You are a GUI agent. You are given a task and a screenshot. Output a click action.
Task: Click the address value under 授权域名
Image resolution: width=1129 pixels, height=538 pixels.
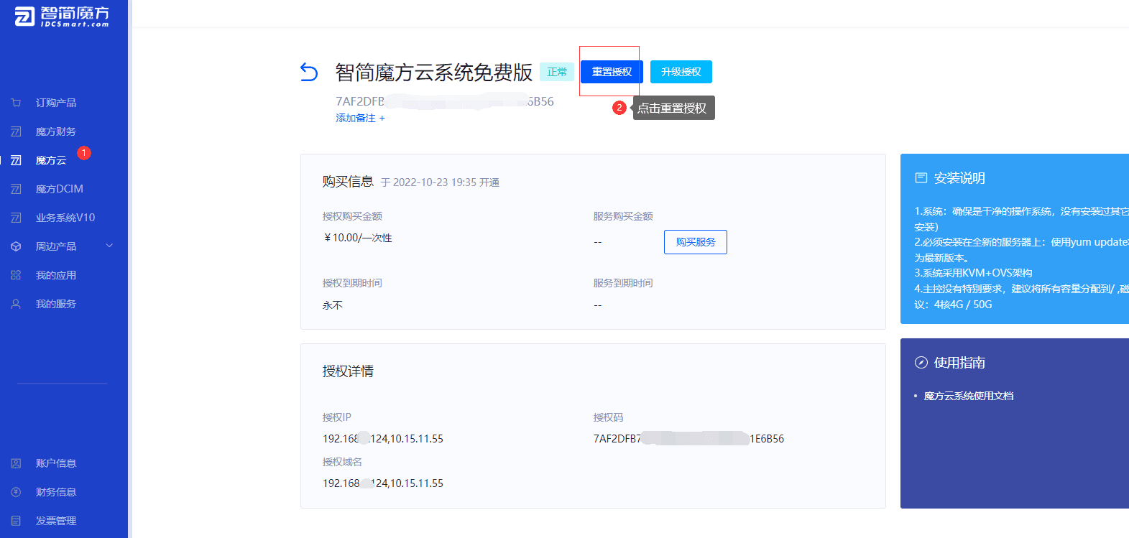[x=383, y=483]
